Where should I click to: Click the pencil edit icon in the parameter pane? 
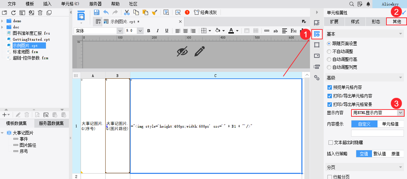pos(199,52)
